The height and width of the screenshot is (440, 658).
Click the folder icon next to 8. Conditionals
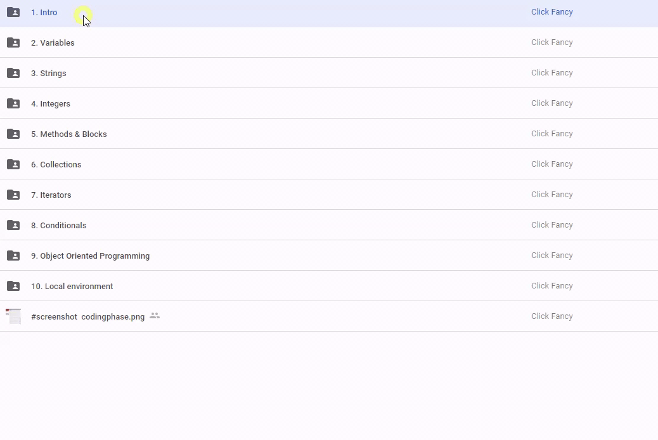(13, 225)
